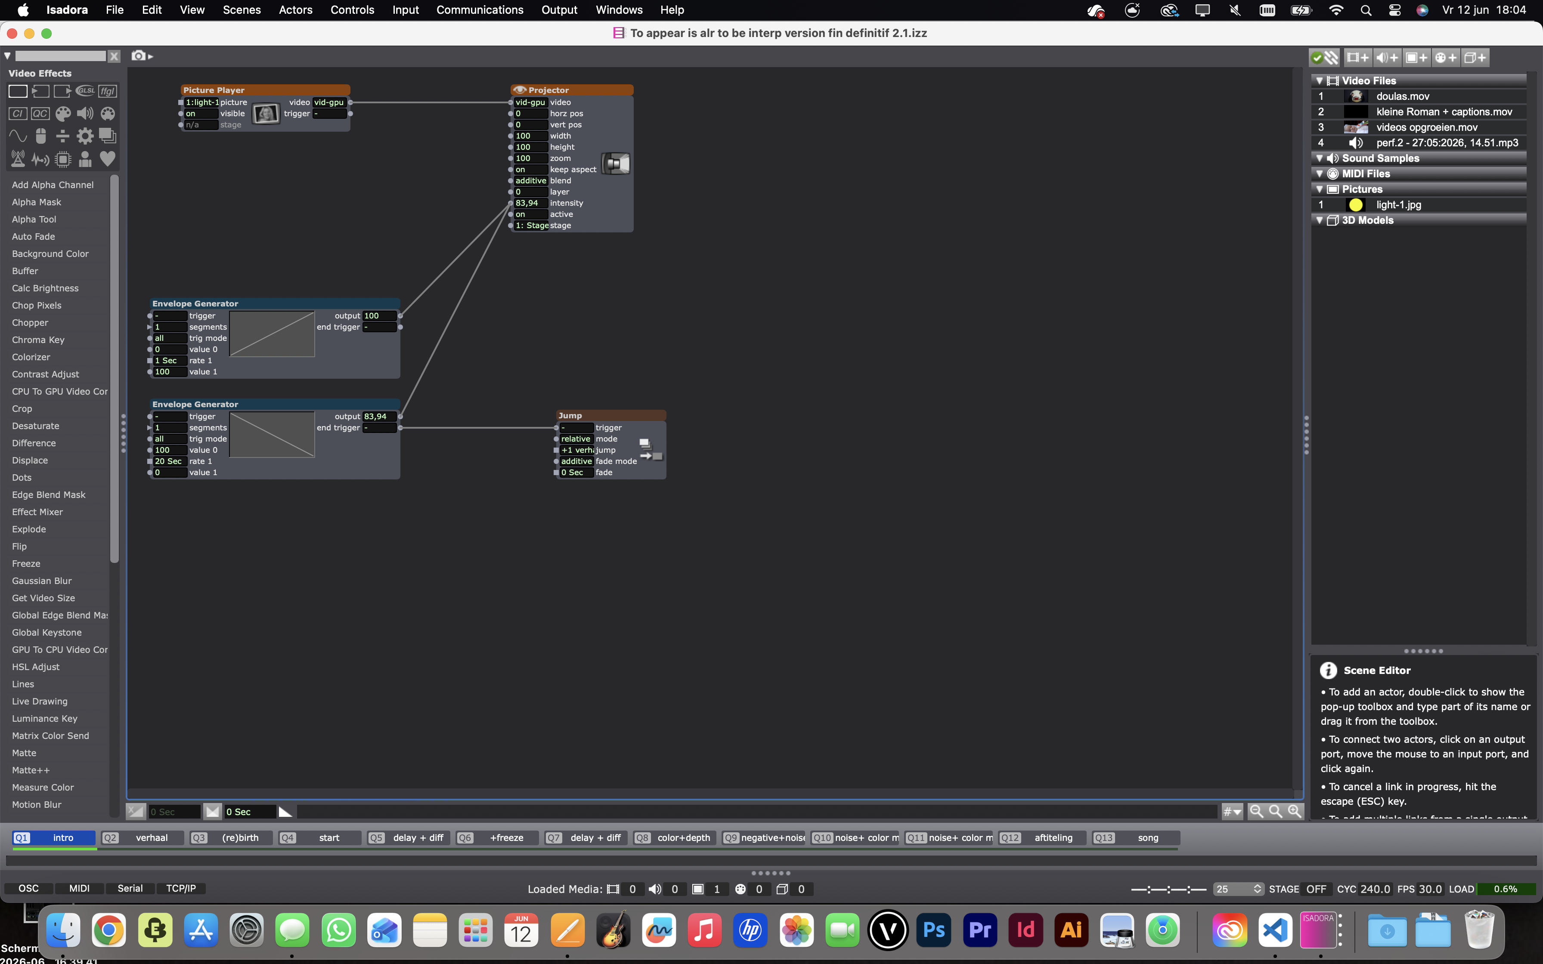Screen dimensions: 1543x964
Task: Clear toolbox search with X button
Action: (114, 56)
